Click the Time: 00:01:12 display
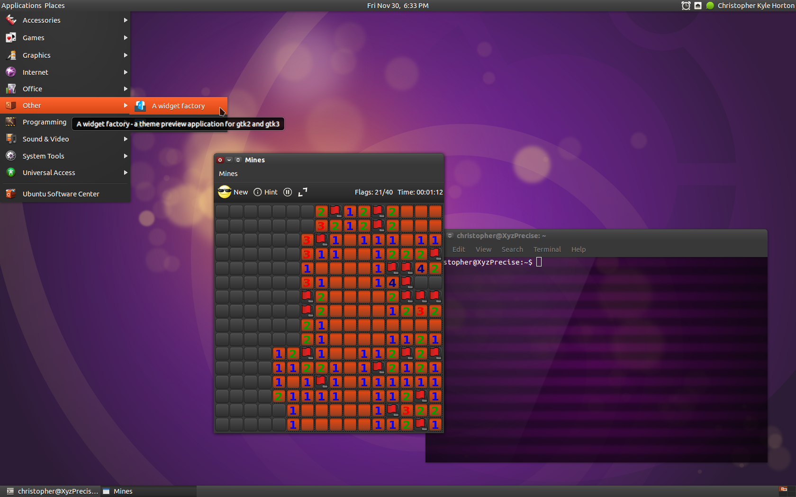The image size is (796, 497). (420, 192)
